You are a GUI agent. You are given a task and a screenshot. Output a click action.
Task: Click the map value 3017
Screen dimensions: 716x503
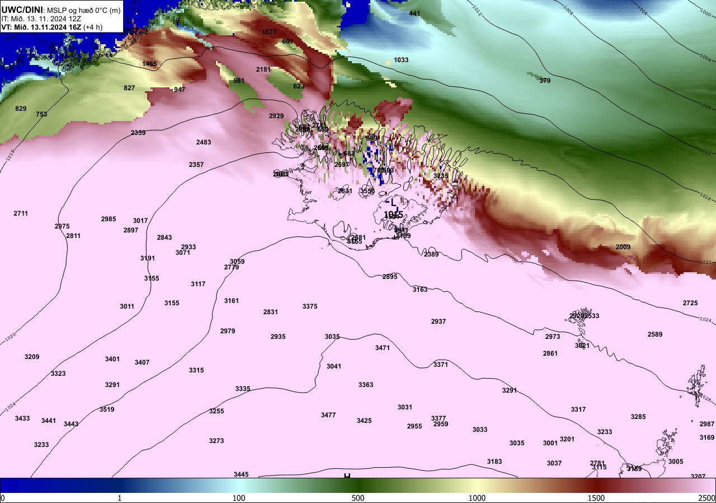(140, 221)
